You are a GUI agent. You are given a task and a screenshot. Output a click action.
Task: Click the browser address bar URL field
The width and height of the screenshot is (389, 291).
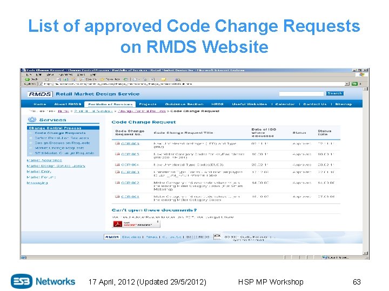192,84
